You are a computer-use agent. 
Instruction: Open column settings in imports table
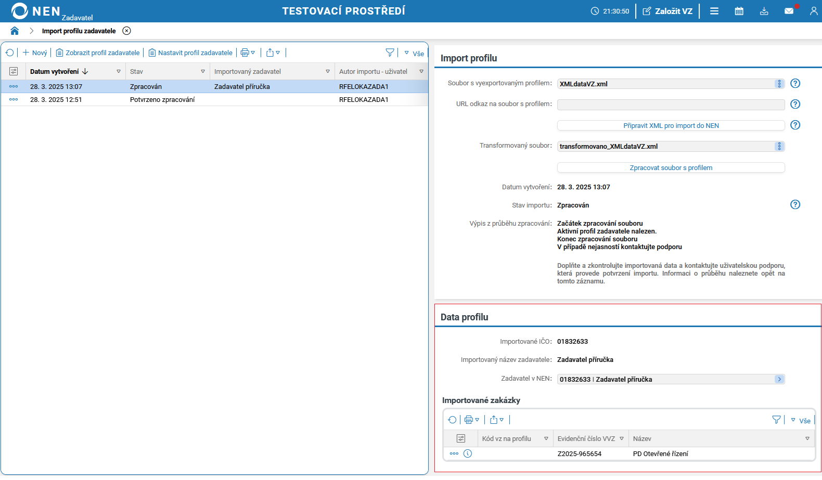click(x=14, y=71)
